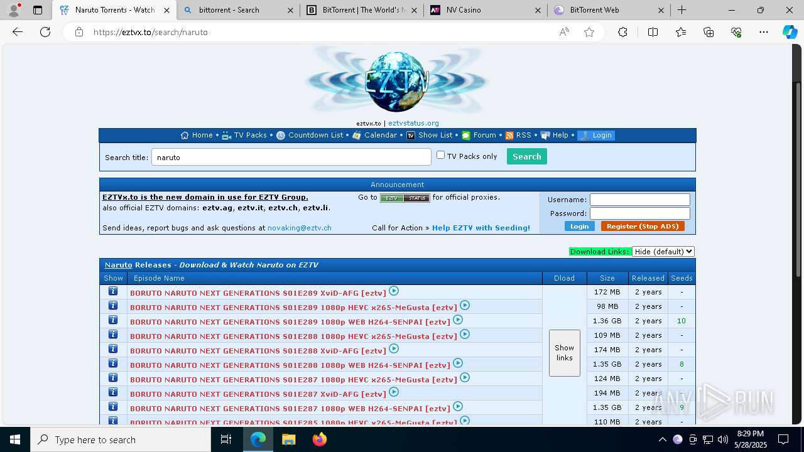
Task: Click info icon for S01E288 XviD-AFG row
Action: pyautogui.click(x=113, y=349)
